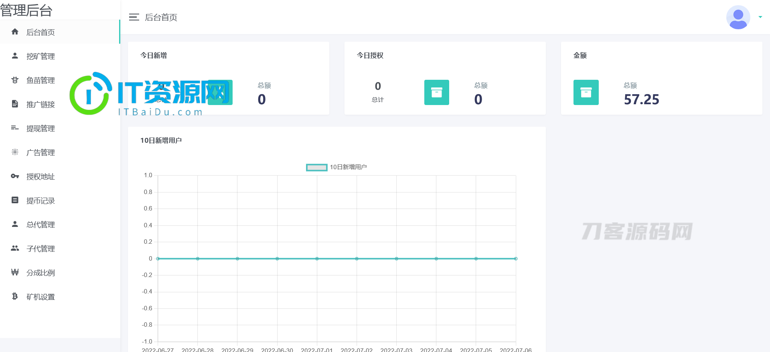Click the bitcoin icon beside 矿机设置
This screenshot has width=770, height=352.
[15, 296]
